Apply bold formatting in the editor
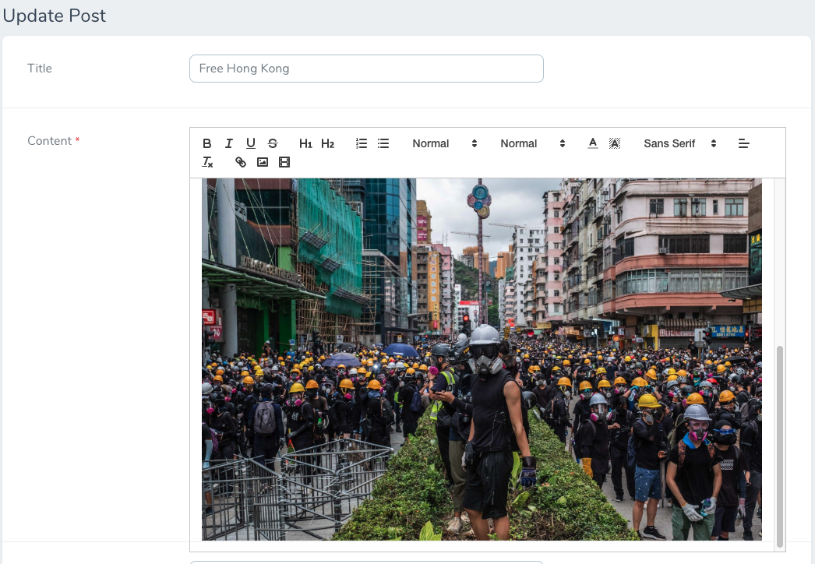Image resolution: width=815 pixels, height=564 pixels. [x=206, y=143]
